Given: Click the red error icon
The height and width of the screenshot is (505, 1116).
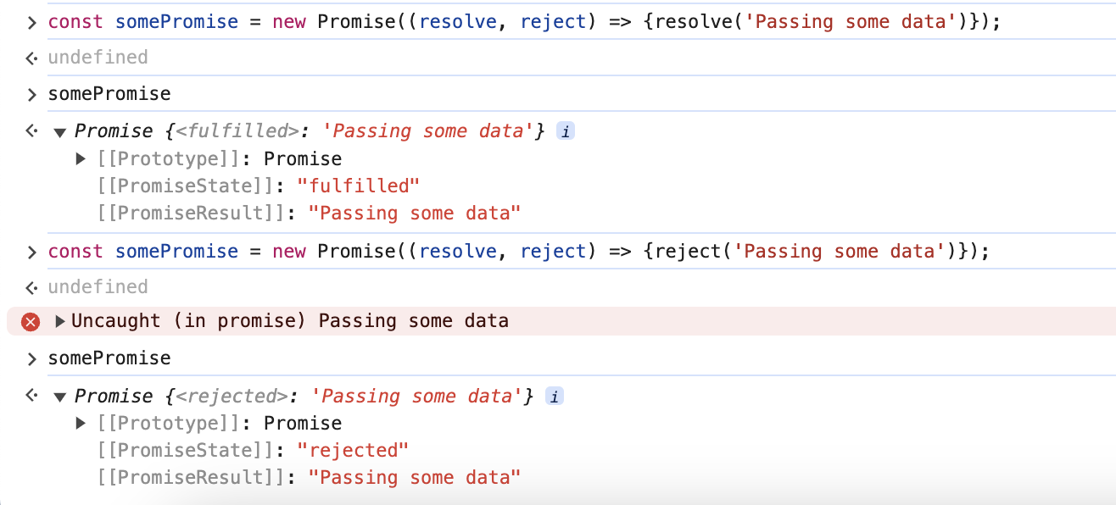Looking at the screenshot, I should click(31, 322).
